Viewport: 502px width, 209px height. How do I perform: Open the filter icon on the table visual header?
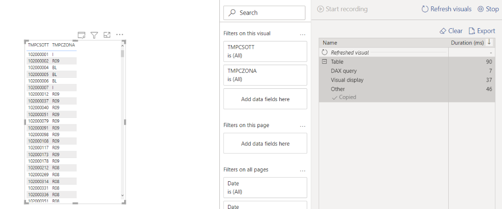click(x=94, y=35)
